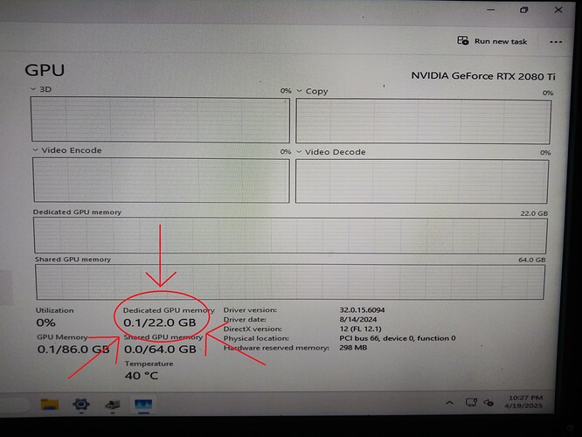This screenshot has height=437, width=582.
Task: Click driver version 32.0.15.6094
Action: (362, 309)
